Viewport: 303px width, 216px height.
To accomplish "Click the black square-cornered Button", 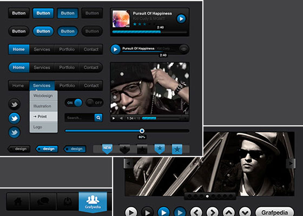I will pyautogui.click(x=19, y=13).
